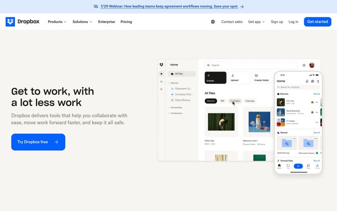Select the Recents filter chip
Image resolution: width=337 pixels, height=211 pixels.
(211, 101)
